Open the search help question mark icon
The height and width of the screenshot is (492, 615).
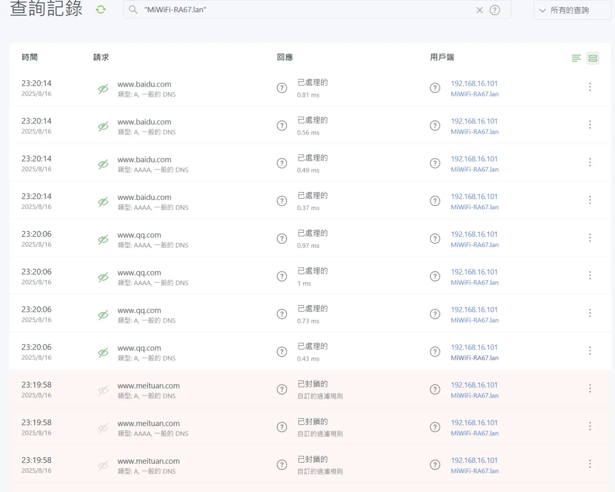tap(495, 10)
